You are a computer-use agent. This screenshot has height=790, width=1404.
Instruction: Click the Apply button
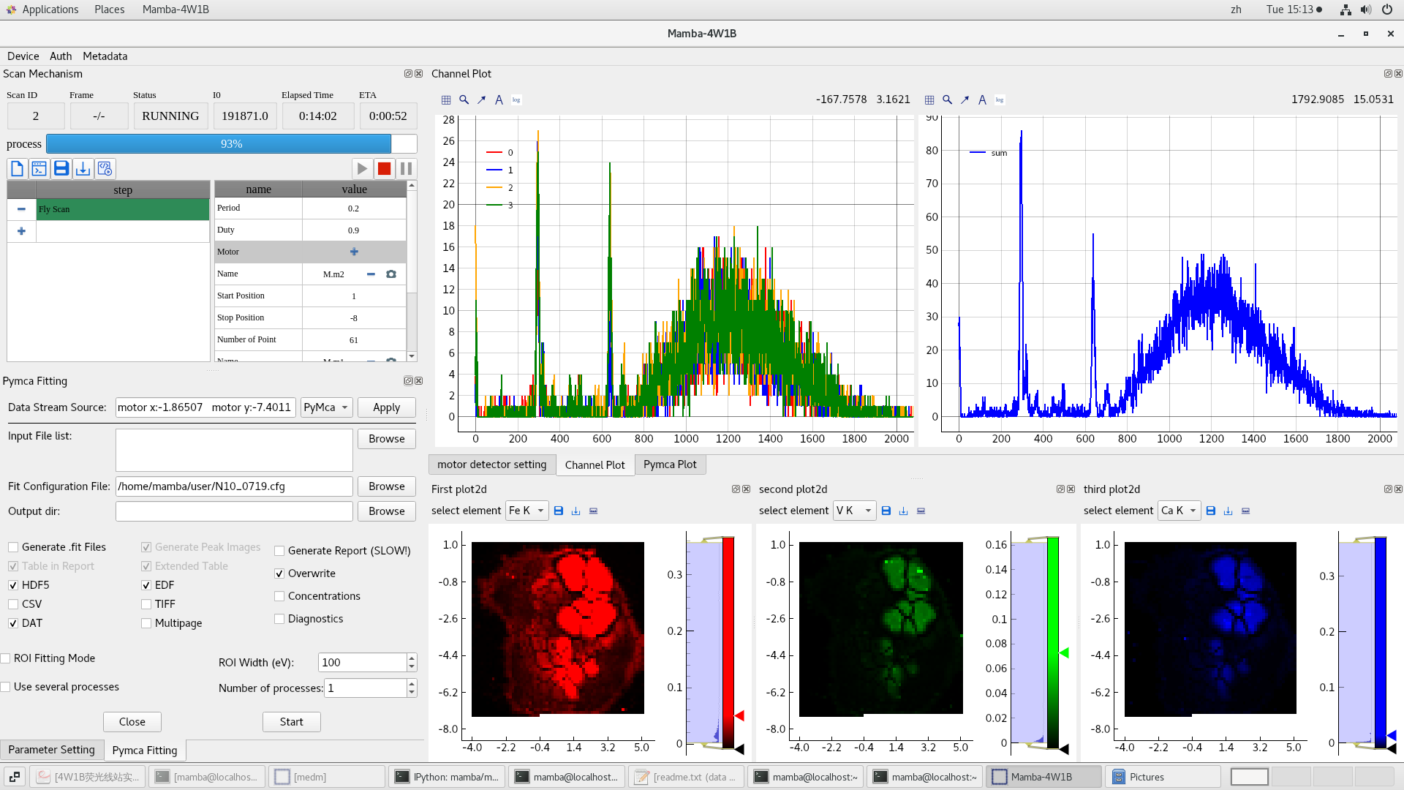386,407
